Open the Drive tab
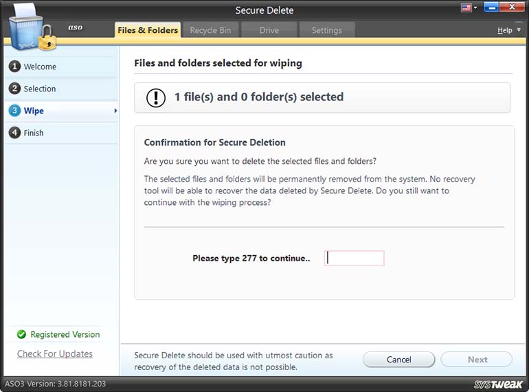 point(269,30)
